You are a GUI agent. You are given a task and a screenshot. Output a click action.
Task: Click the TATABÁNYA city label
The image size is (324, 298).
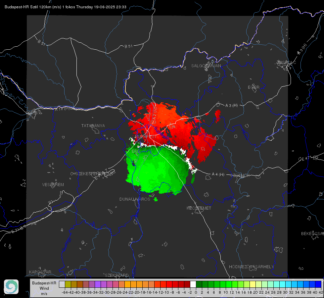[x=93, y=126]
